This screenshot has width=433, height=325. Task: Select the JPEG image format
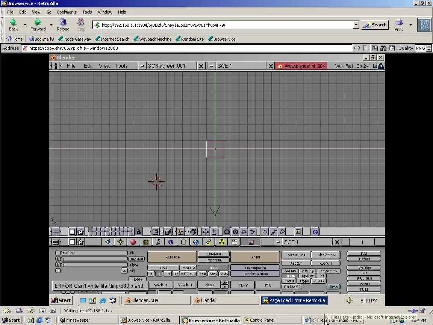tap(319, 281)
